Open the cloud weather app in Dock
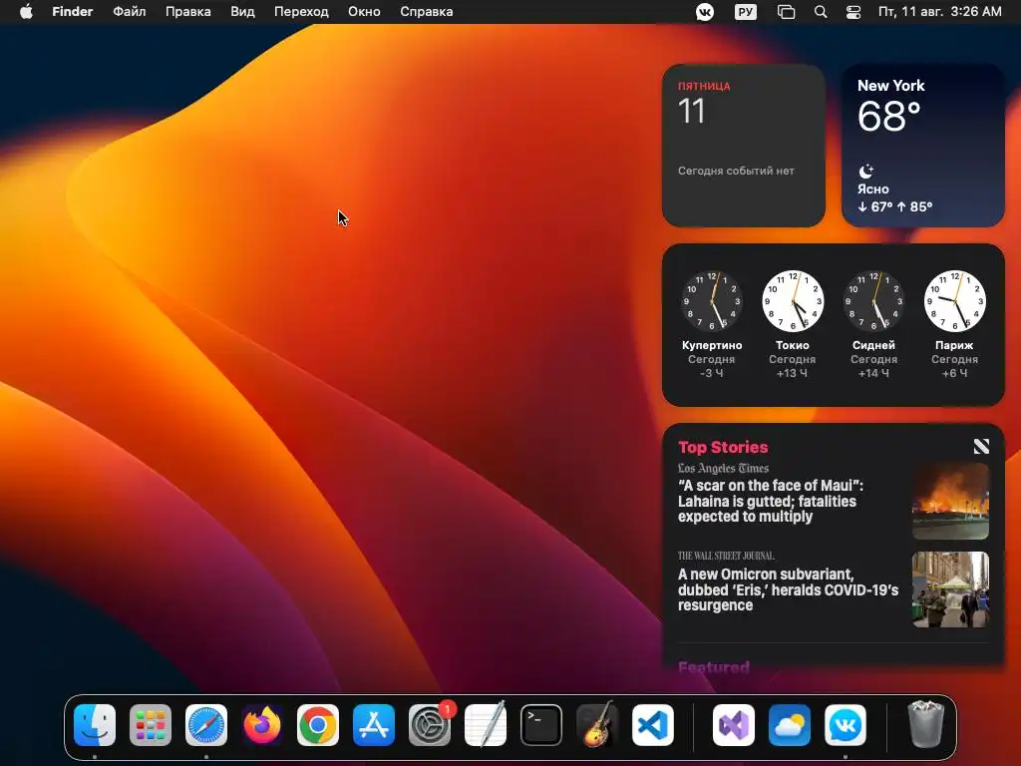This screenshot has height=766, width=1021. pos(790,724)
